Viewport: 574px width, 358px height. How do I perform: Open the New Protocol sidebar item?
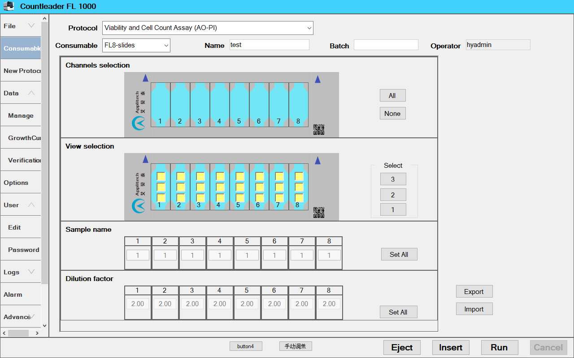click(21, 71)
